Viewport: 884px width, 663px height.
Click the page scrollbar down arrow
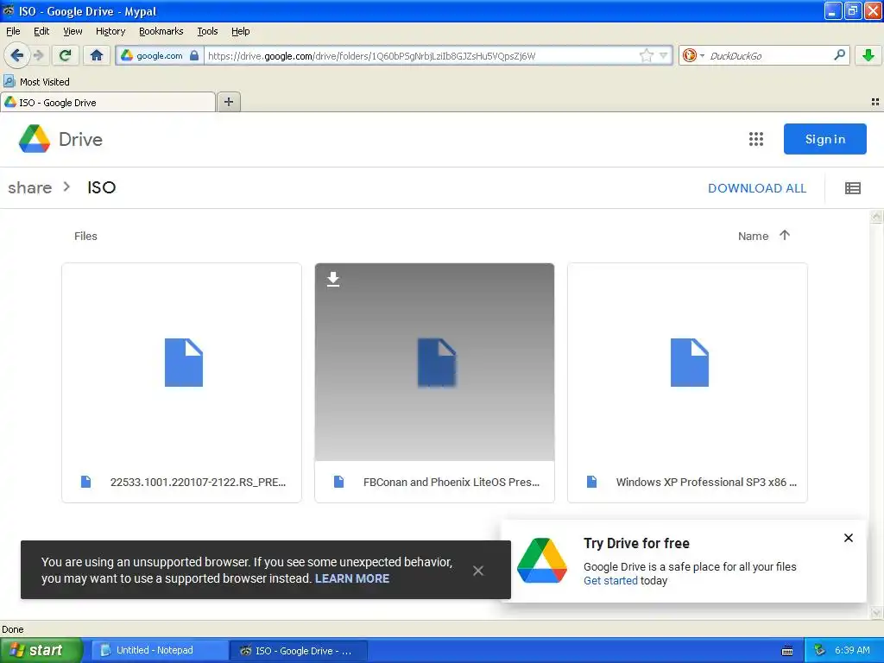(876, 612)
